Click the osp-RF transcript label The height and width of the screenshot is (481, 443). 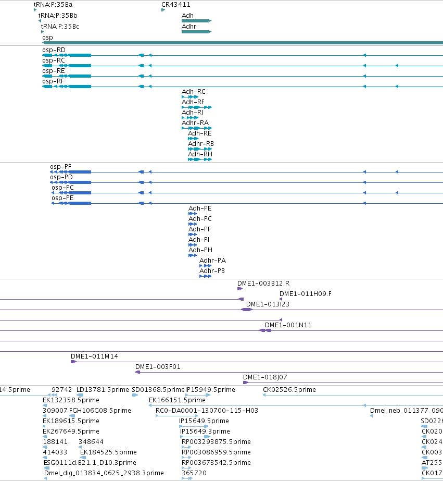tap(53, 81)
